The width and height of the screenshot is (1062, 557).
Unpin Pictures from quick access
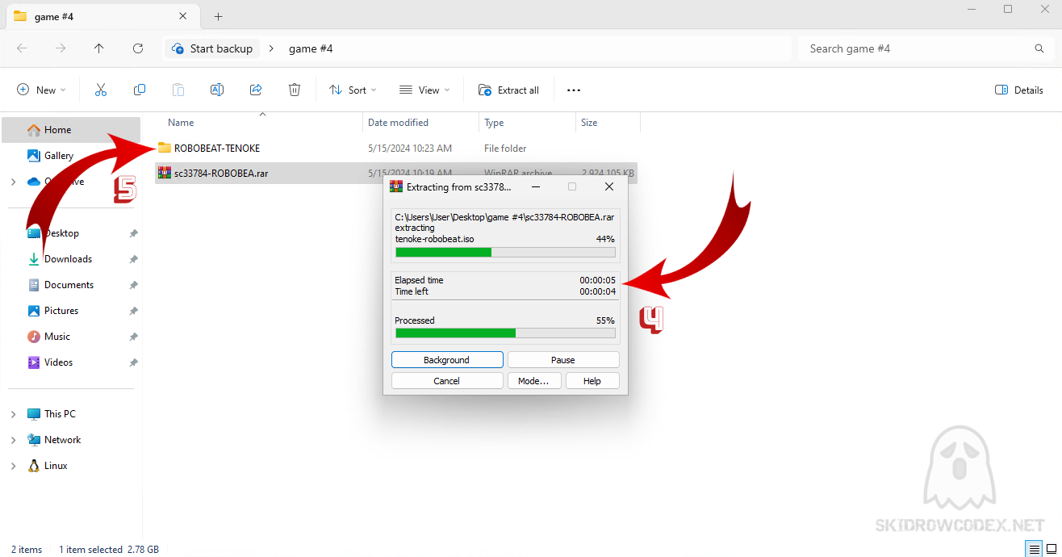click(133, 311)
